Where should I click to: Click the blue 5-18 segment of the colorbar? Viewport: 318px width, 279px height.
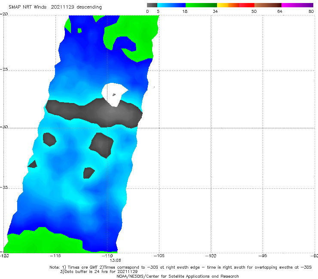(x=171, y=5)
